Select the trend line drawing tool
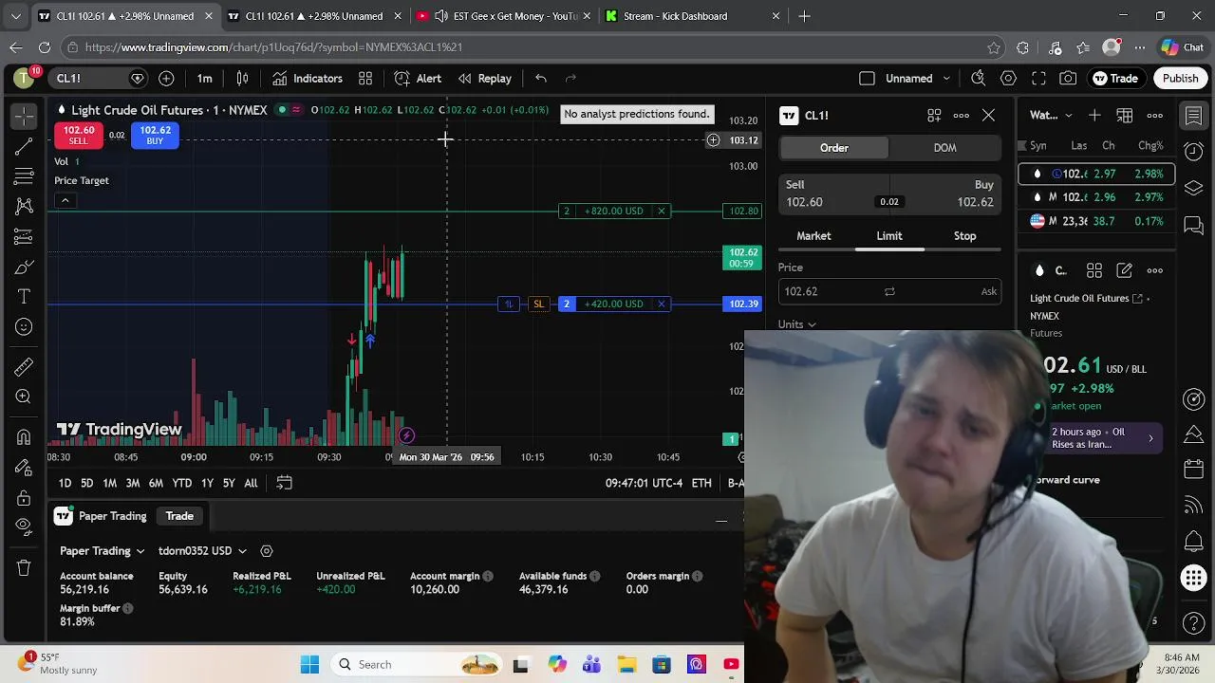The width and height of the screenshot is (1215, 683). [24, 147]
